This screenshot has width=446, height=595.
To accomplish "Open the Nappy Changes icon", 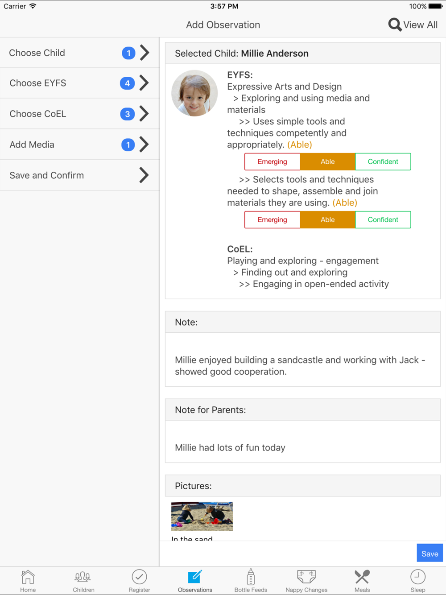I will pyautogui.click(x=306, y=577).
